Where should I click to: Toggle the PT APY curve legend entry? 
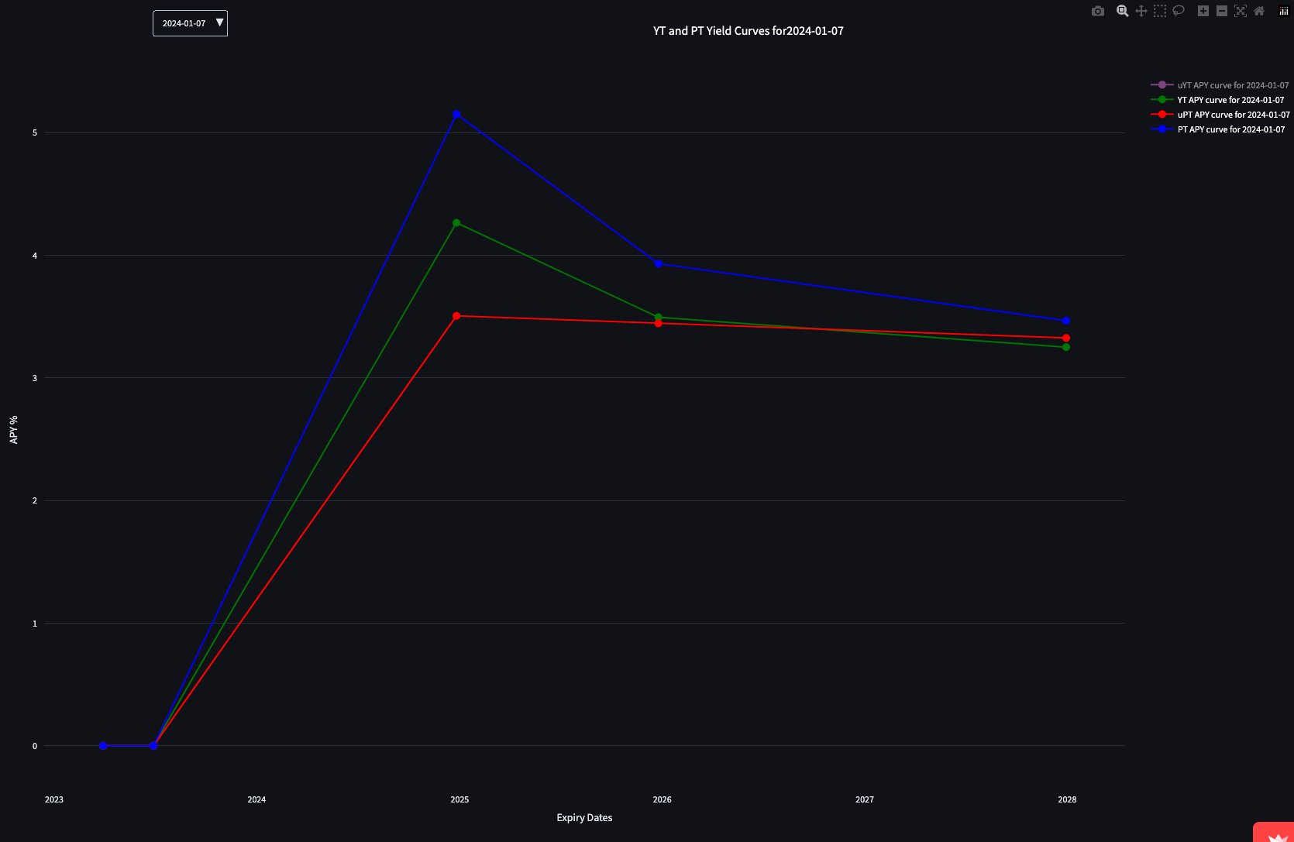[x=1217, y=129]
